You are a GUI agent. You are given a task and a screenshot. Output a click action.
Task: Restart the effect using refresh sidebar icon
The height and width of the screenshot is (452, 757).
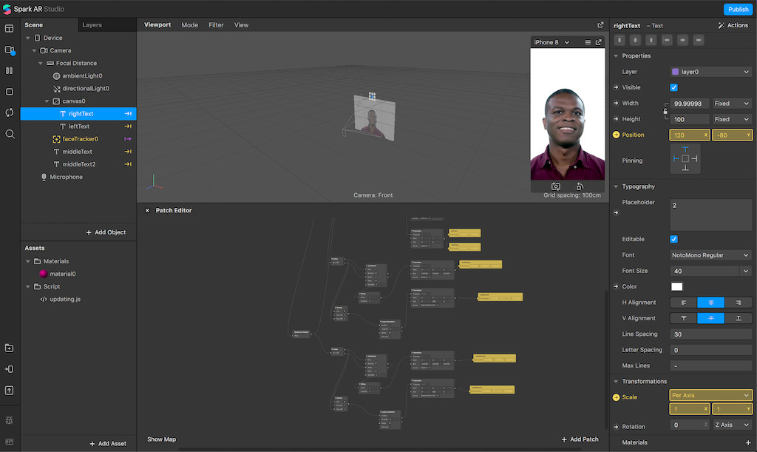9,112
